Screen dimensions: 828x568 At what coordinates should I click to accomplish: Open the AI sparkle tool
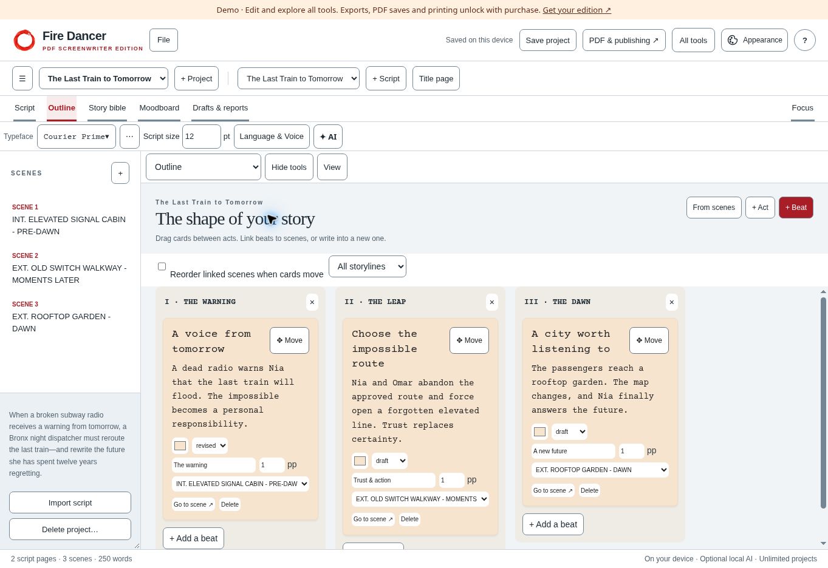pyautogui.click(x=328, y=137)
